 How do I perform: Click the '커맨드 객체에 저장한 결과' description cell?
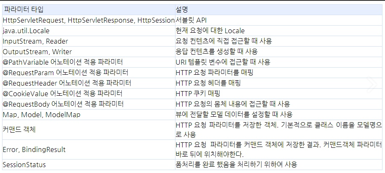279,149
